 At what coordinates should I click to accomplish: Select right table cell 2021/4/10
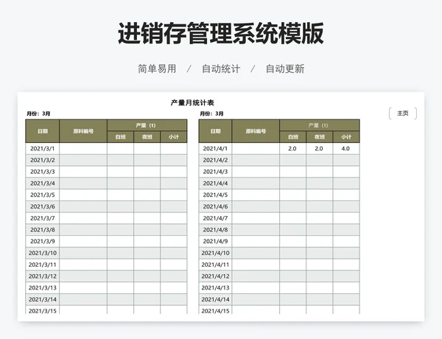tap(215, 253)
